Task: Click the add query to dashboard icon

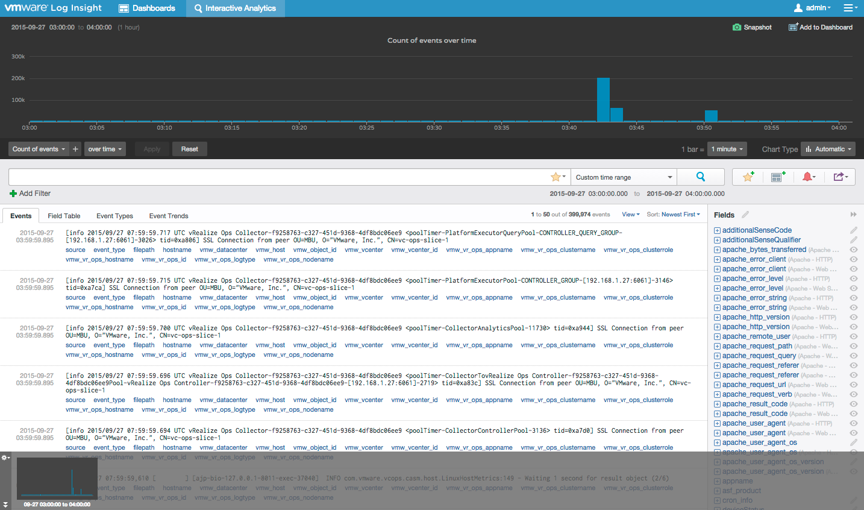Action: [x=777, y=177]
